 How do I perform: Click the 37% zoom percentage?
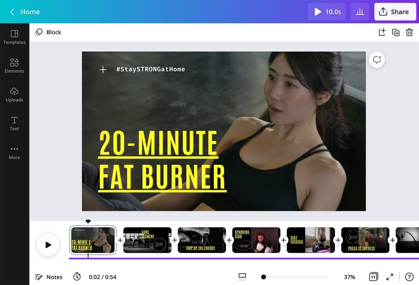(349, 277)
